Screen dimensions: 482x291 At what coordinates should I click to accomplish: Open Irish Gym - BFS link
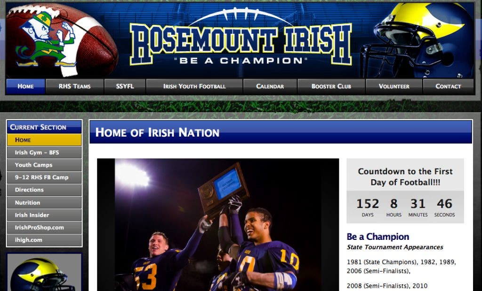[44, 153]
